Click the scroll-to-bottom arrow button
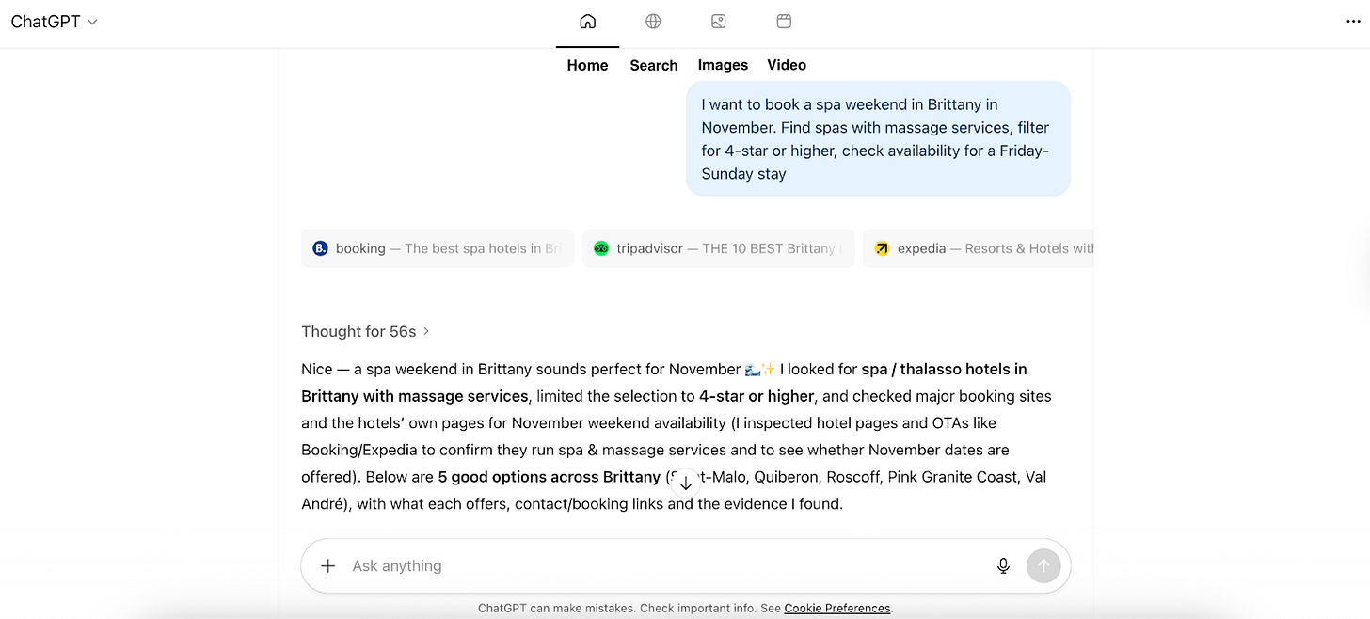The height and width of the screenshot is (619, 1370). 686,484
